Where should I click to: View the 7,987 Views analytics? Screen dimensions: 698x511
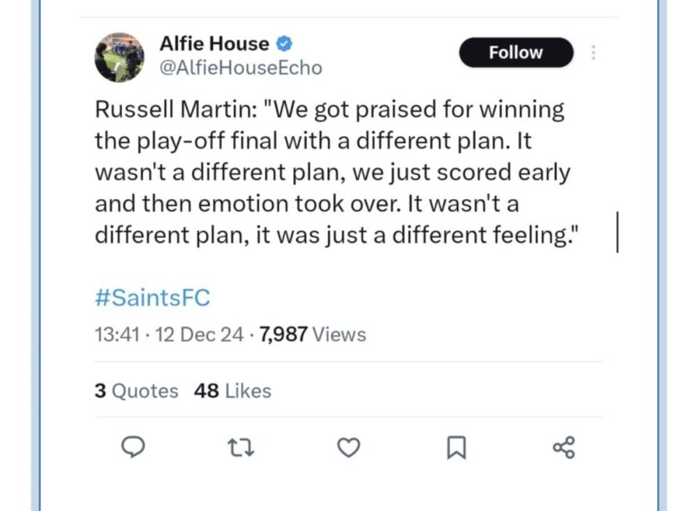[312, 335]
